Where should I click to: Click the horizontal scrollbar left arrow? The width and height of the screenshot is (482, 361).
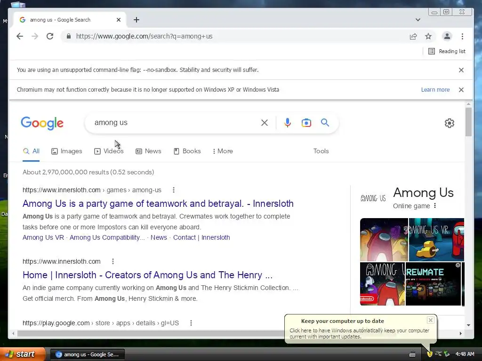[13, 333]
